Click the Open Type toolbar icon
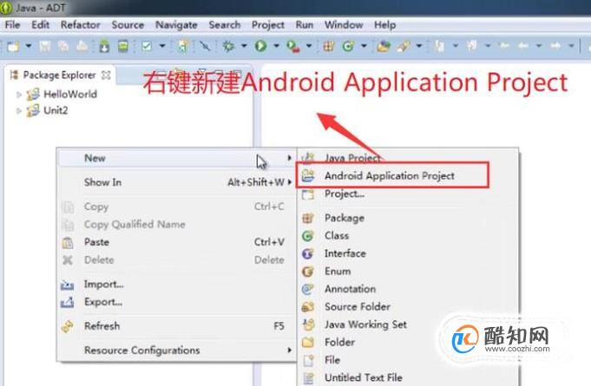 [384, 46]
